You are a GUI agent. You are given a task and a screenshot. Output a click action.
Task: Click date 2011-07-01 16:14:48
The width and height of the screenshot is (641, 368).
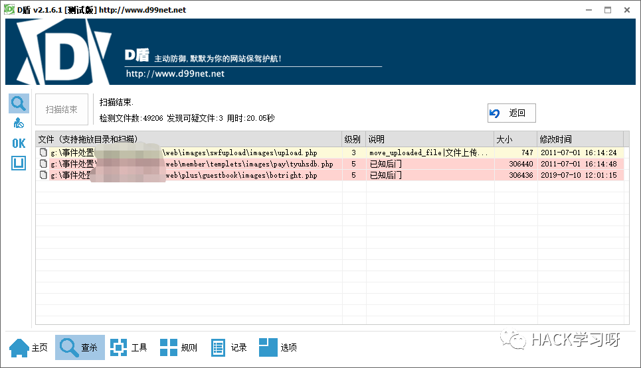point(579,164)
